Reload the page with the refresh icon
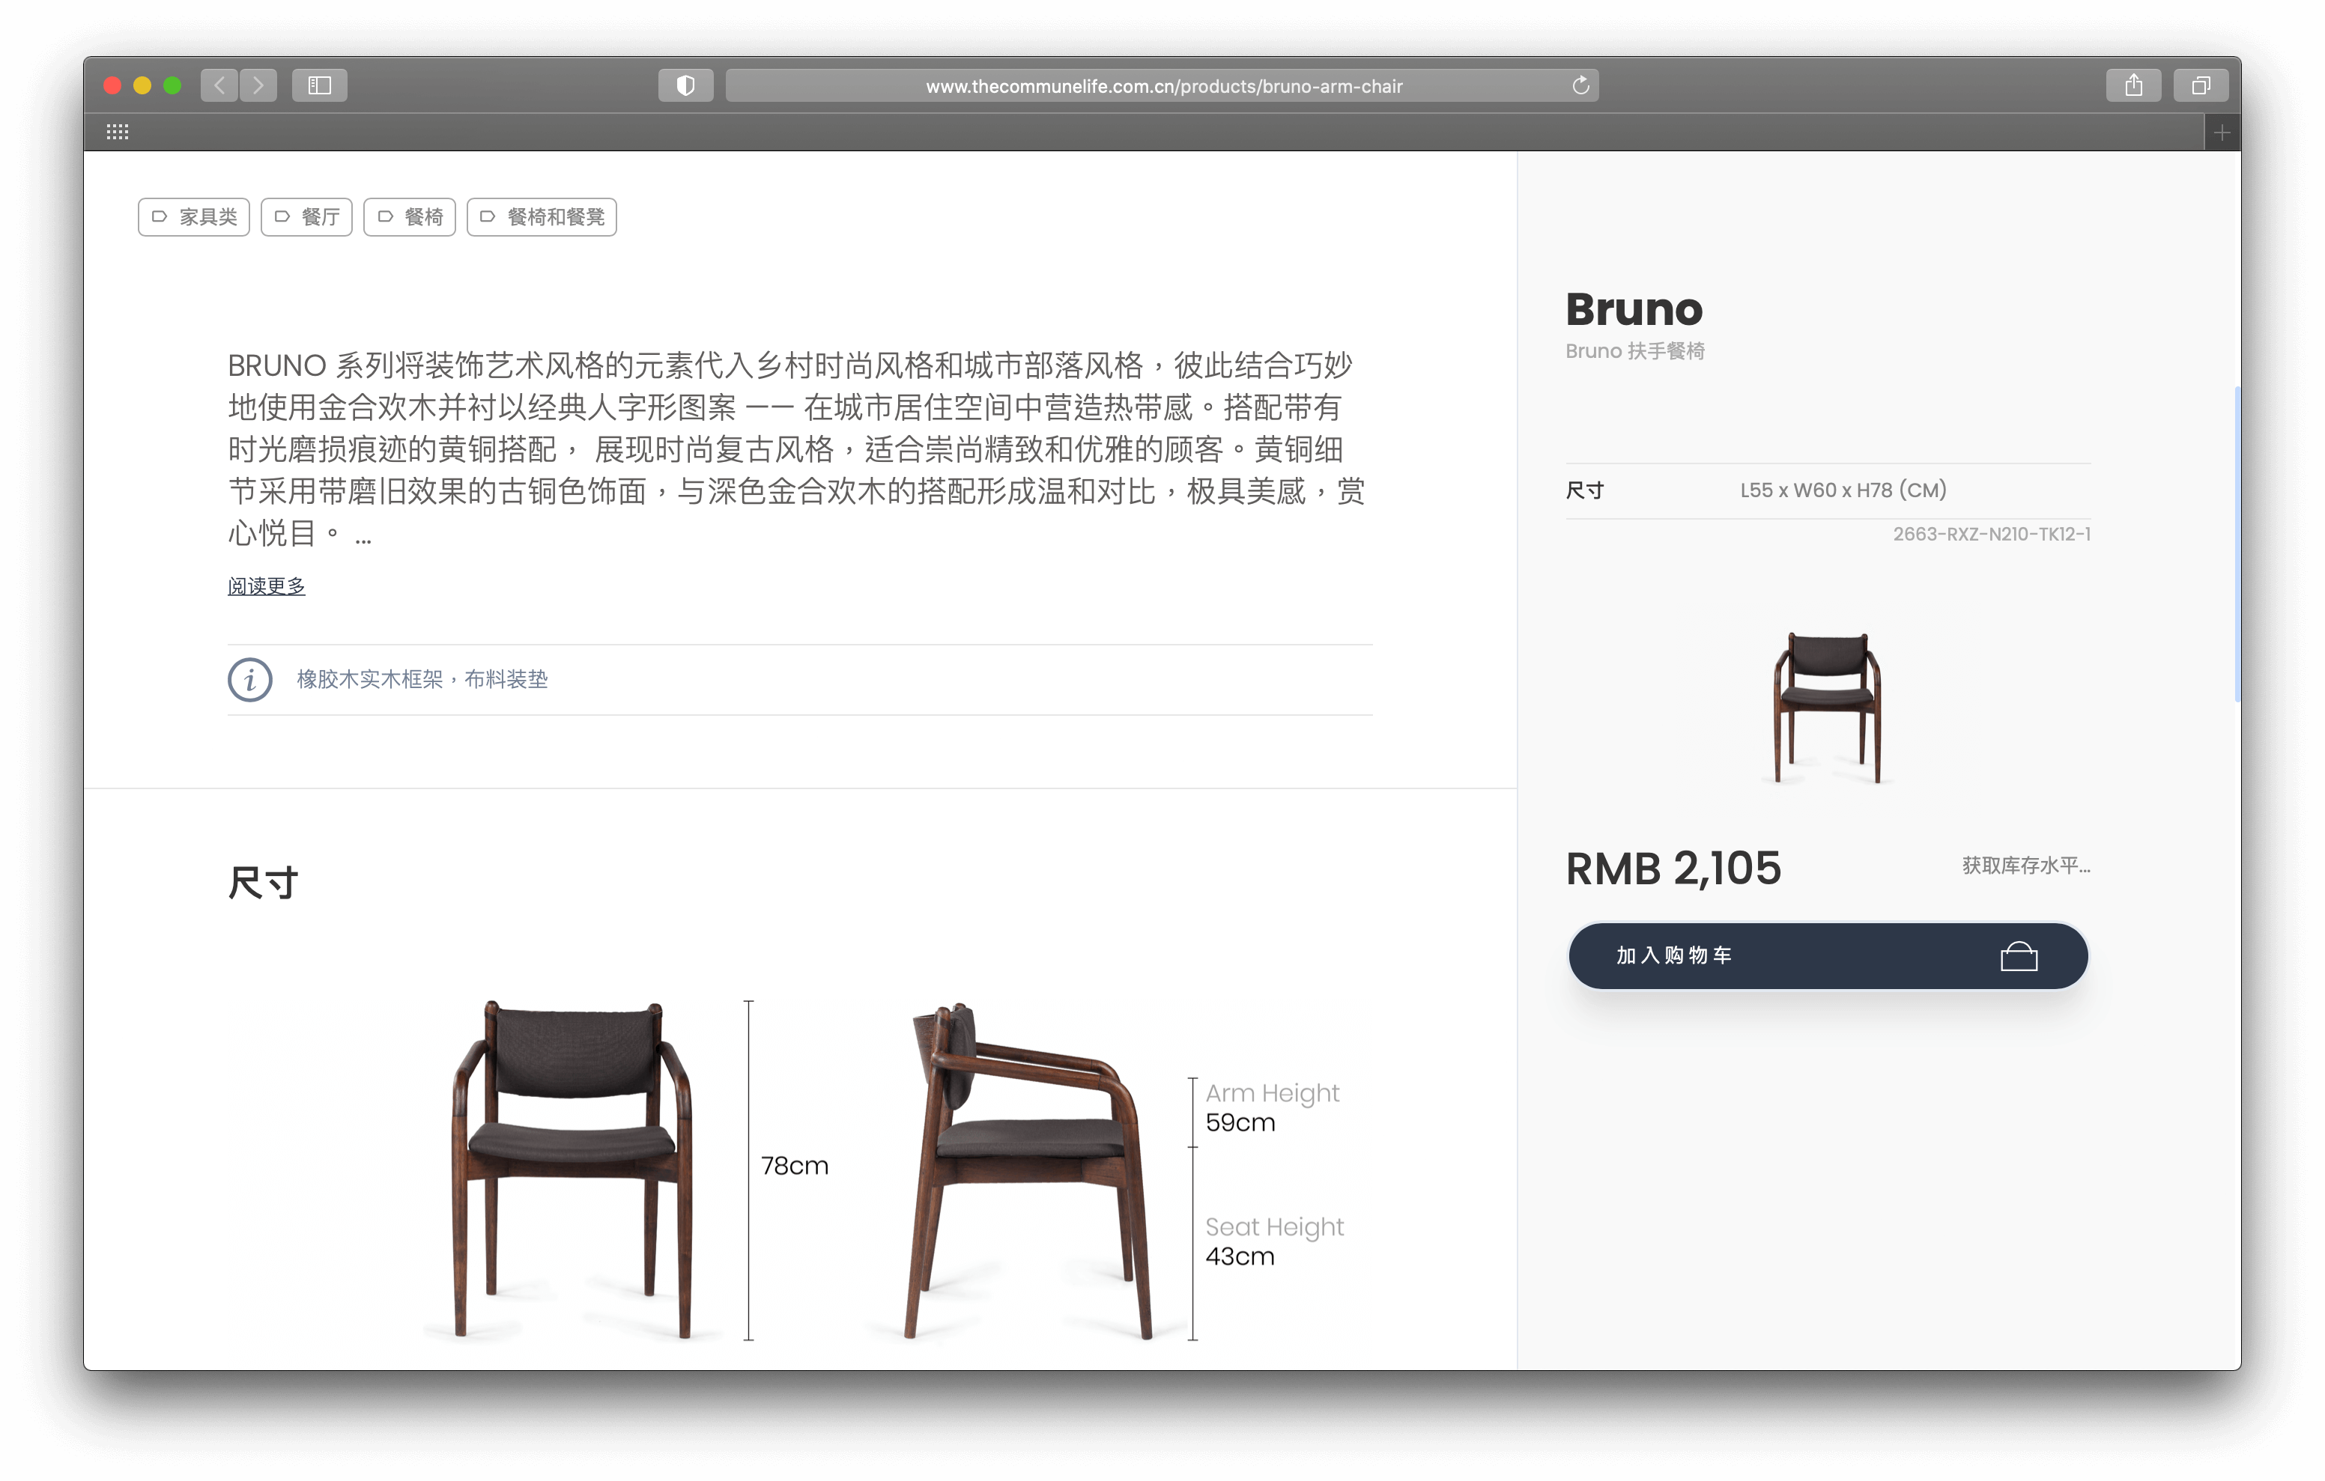2325x1481 pixels. [x=1580, y=85]
